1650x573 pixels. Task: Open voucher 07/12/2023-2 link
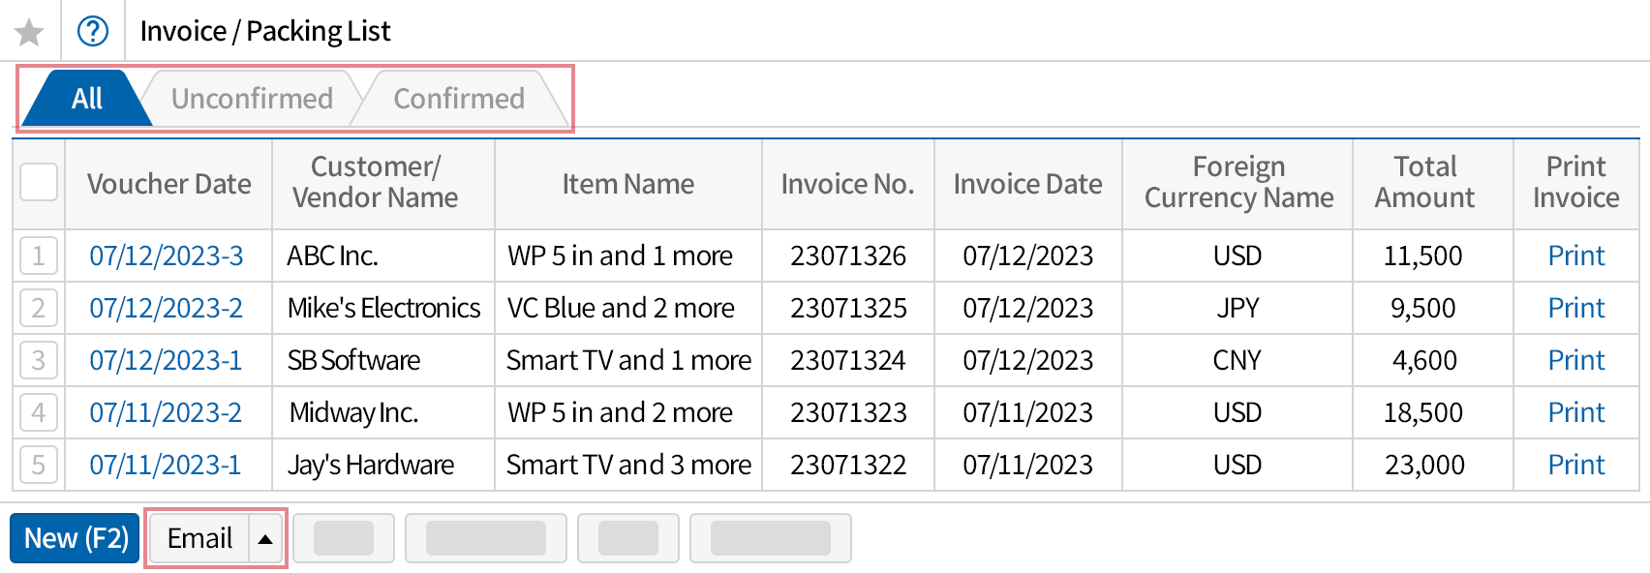point(167,308)
